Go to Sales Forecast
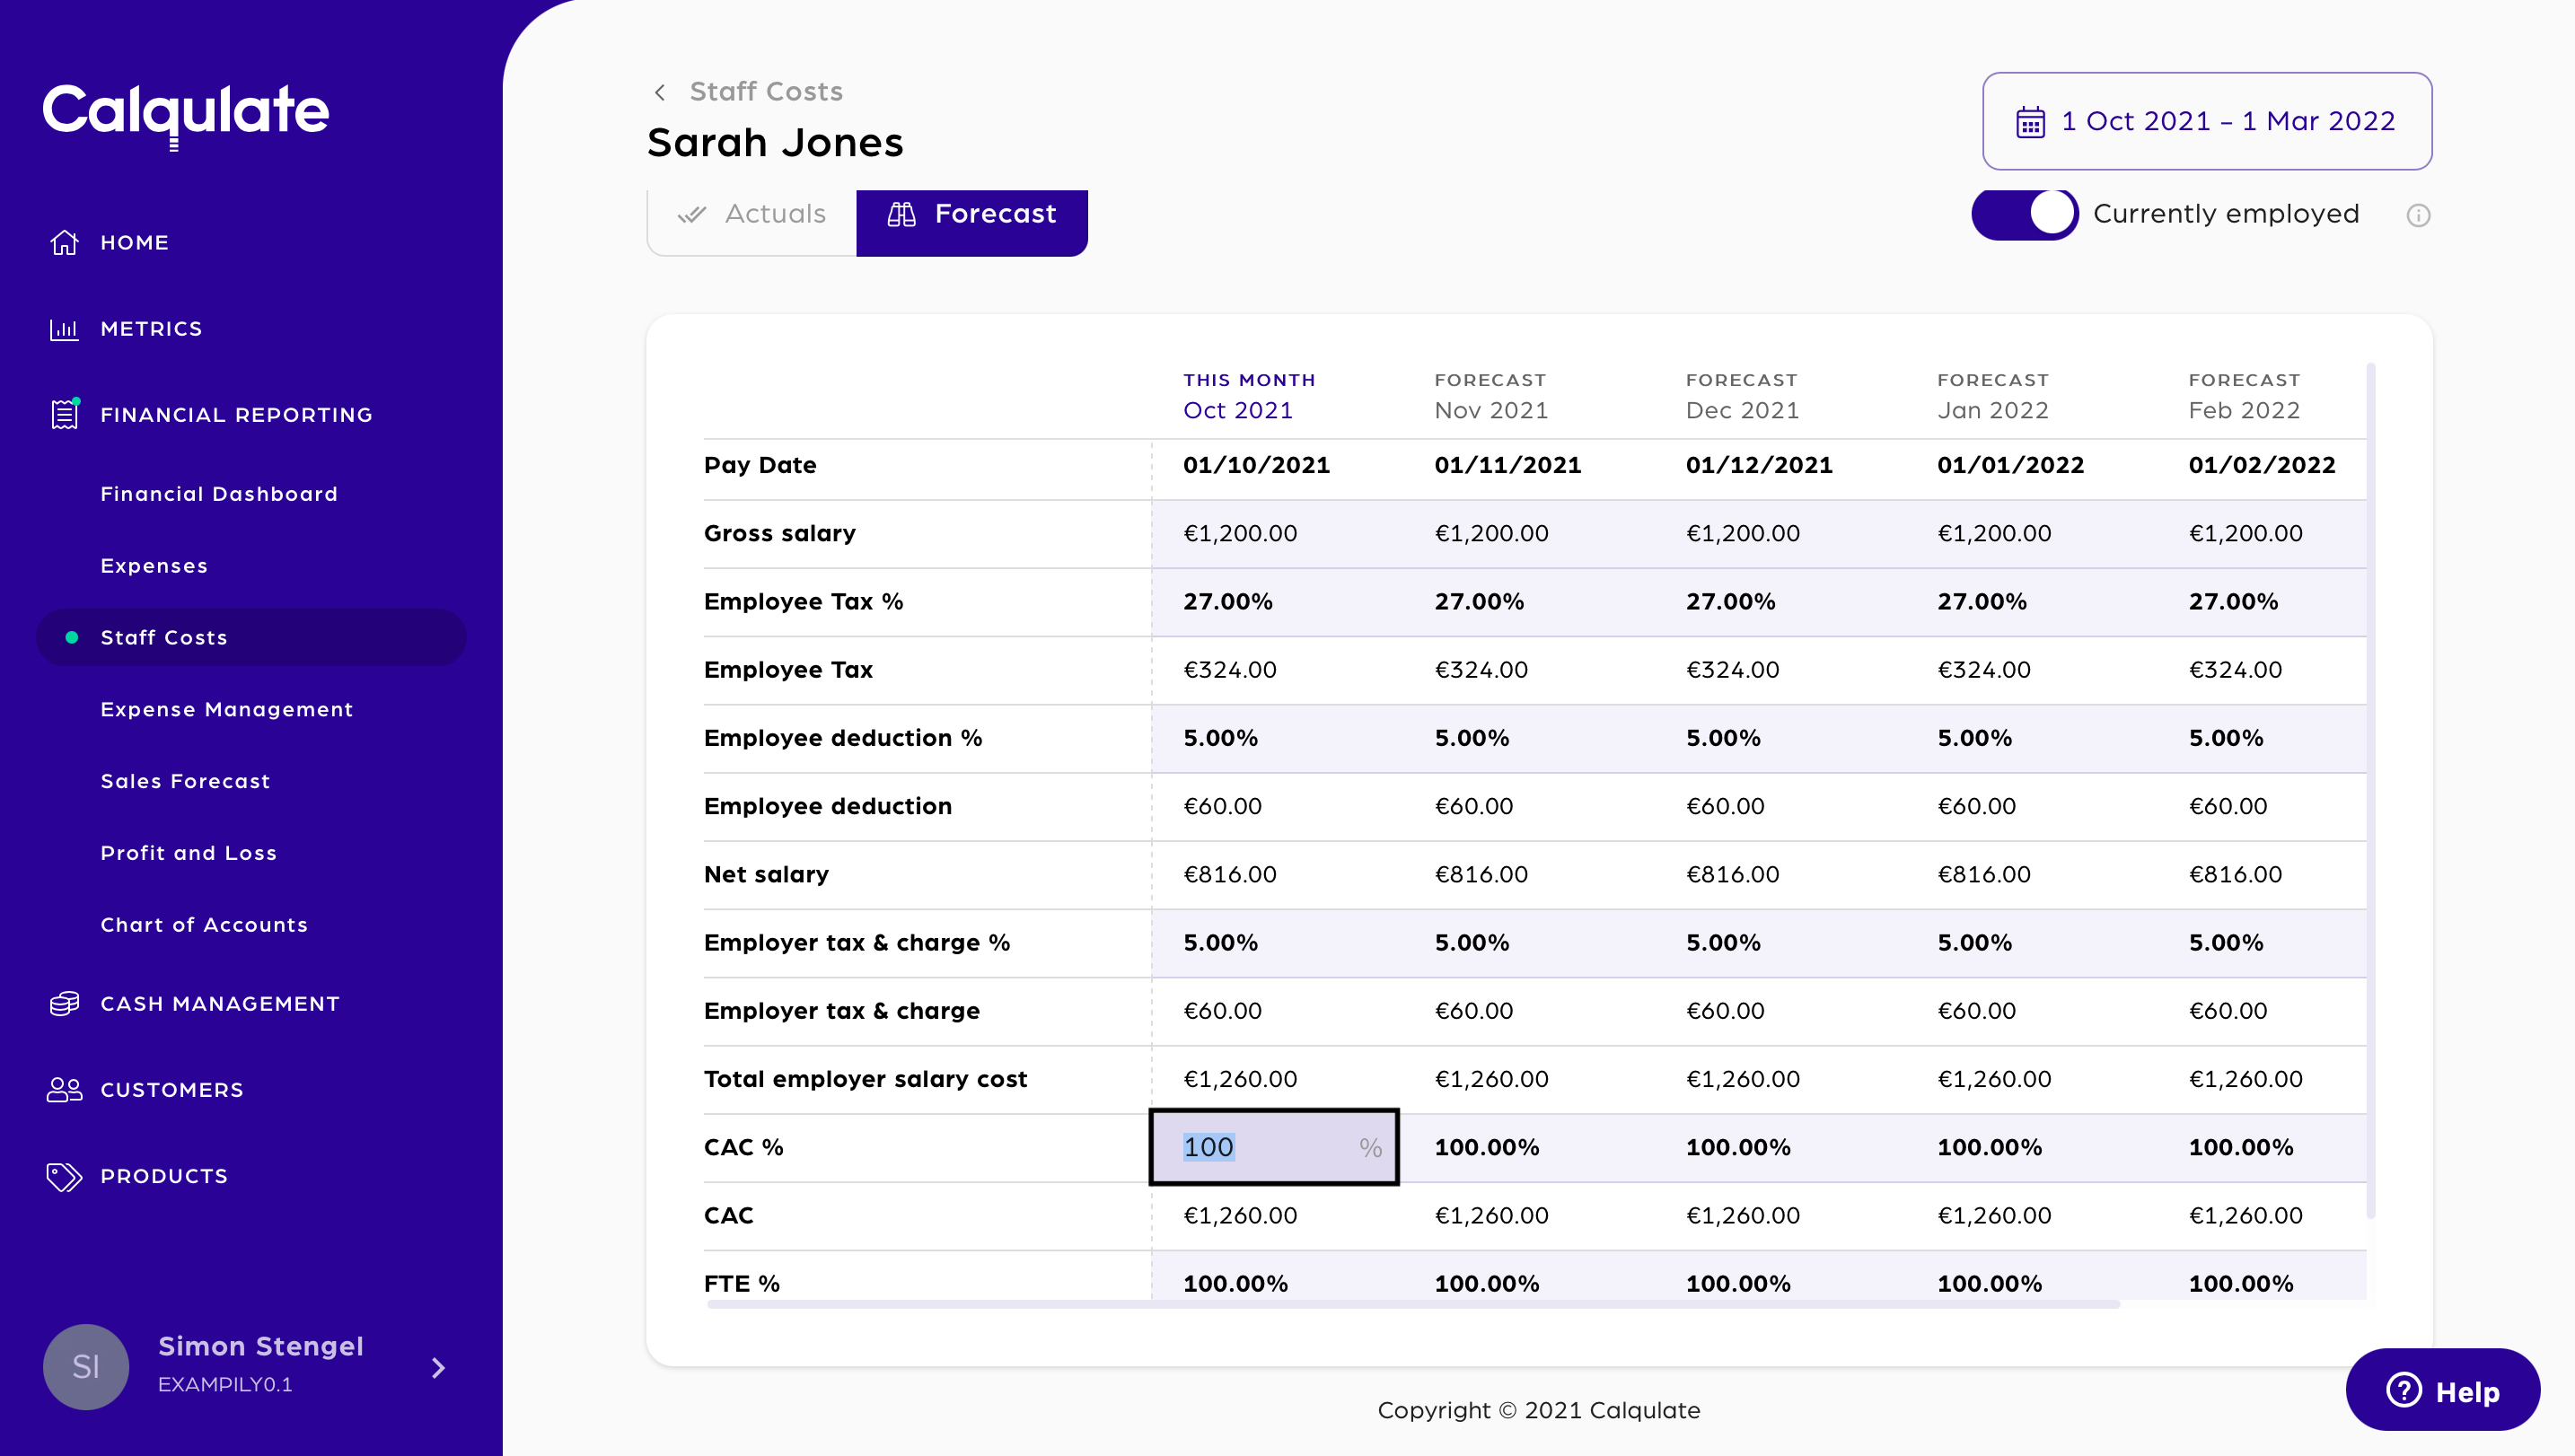The image size is (2575, 1456). click(x=186, y=781)
